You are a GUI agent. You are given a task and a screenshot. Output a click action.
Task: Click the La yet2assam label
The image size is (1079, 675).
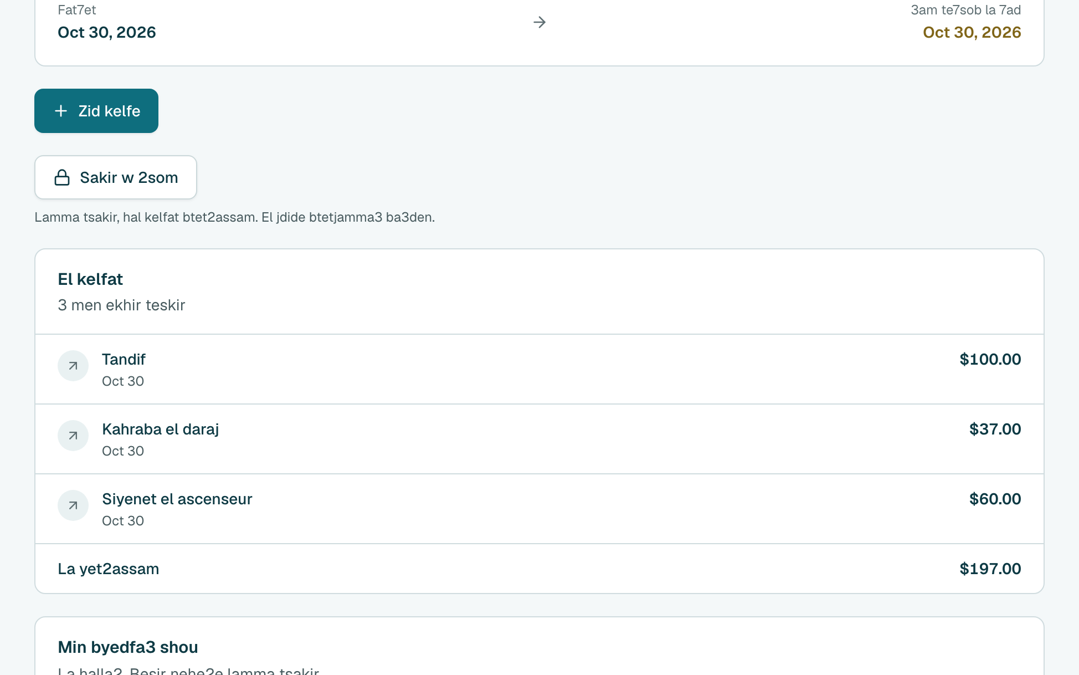[109, 569]
